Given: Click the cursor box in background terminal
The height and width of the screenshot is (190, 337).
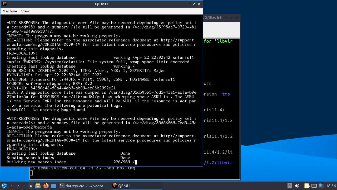Looking at the screenshot, I should coord(31,173).
